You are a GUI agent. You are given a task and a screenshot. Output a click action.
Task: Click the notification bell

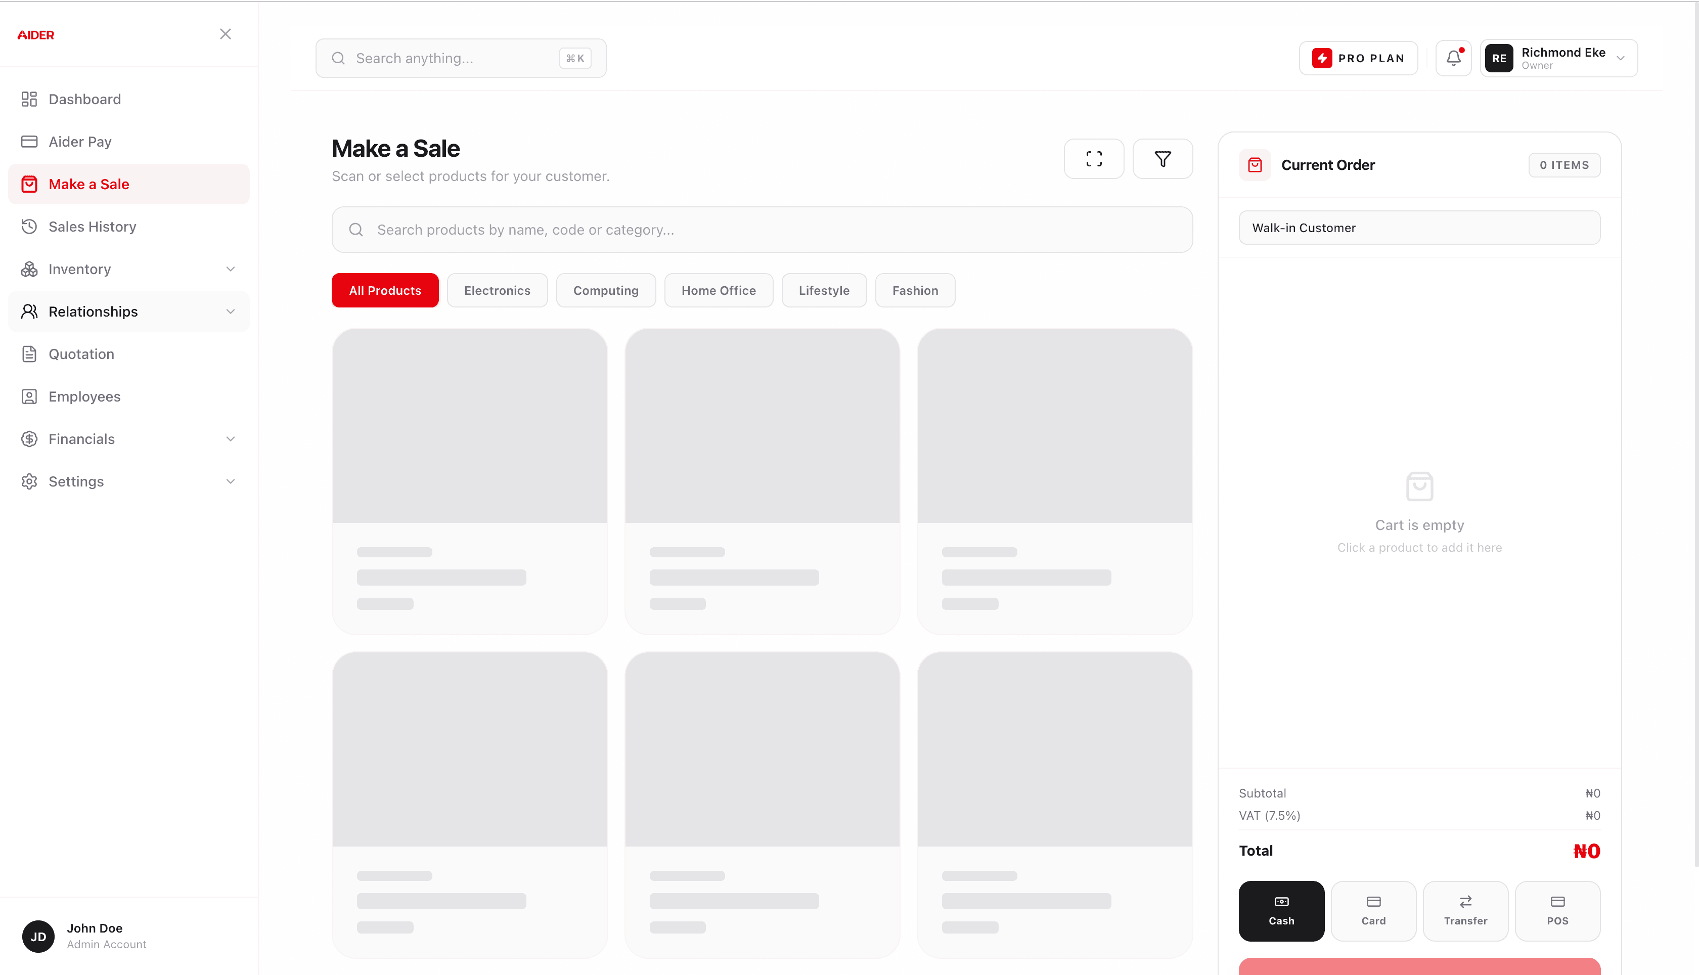1453,58
